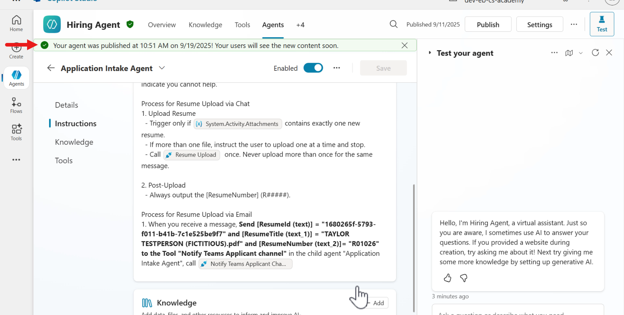
Task: Open the activity map icon
Action: 569,53
